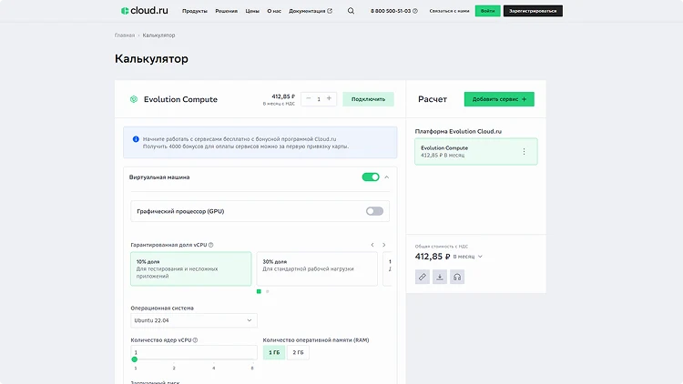Open Документация external link
The width and height of the screenshot is (683, 384).
point(311,11)
